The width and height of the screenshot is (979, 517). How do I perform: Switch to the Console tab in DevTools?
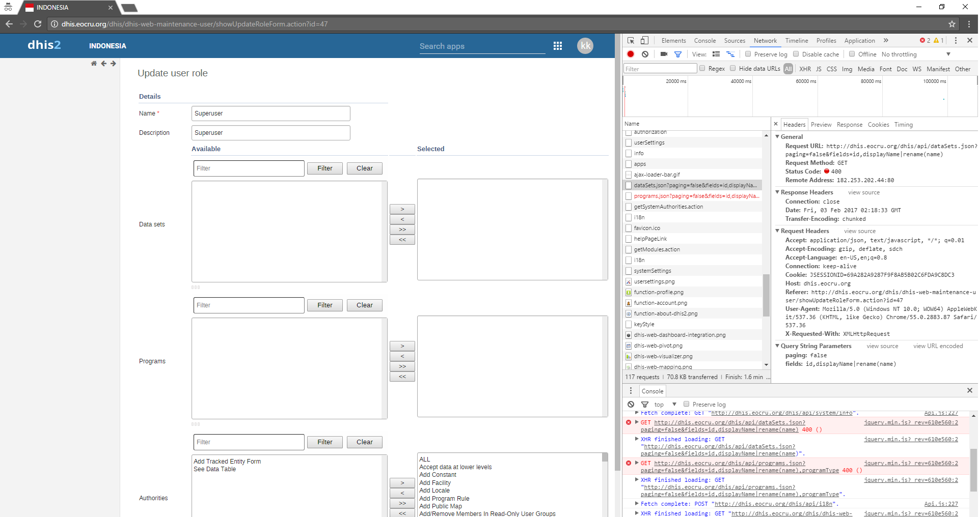pyautogui.click(x=704, y=41)
